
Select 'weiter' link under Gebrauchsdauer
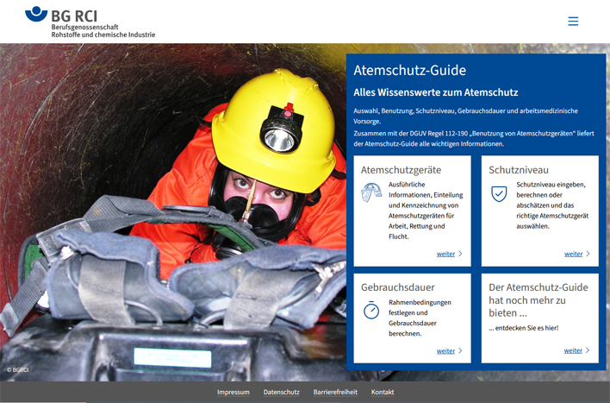(x=445, y=350)
